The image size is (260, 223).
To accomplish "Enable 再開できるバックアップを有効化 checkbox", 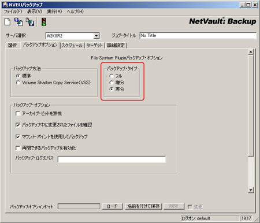I will (18, 148).
